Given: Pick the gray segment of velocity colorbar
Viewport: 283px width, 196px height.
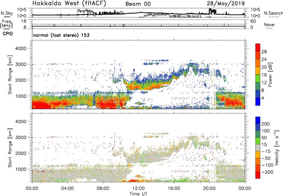Looking at the screenshot, I should [x=258, y=148].
